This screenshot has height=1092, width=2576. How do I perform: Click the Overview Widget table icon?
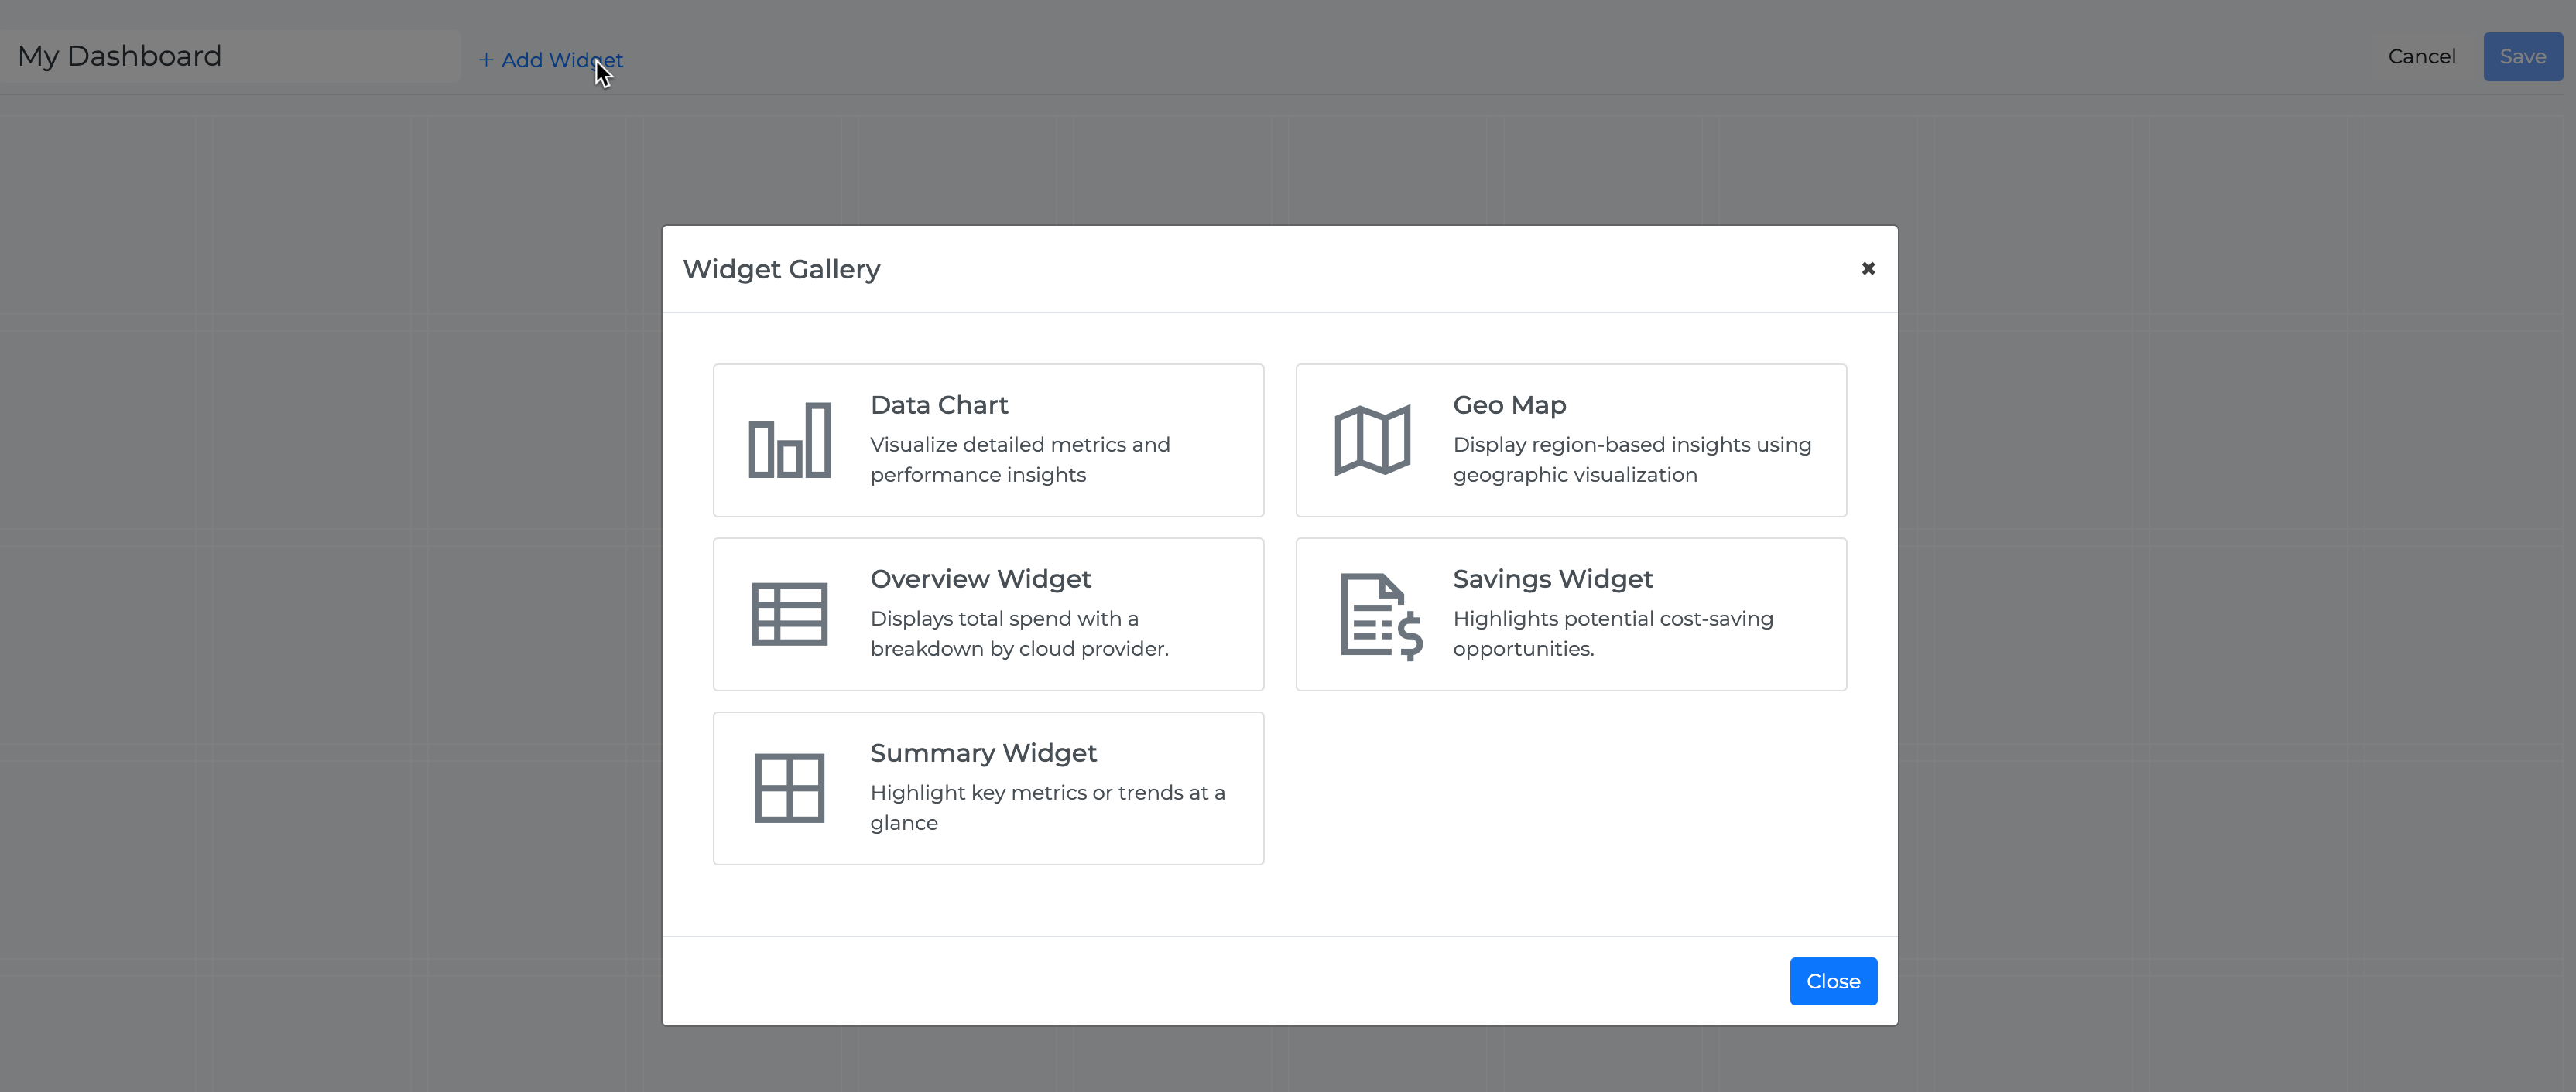[x=789, y=614]
